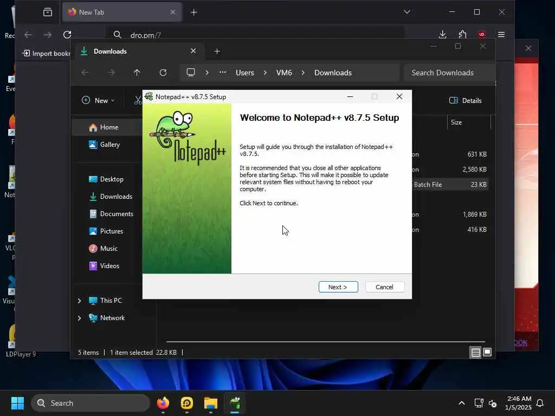This screenshot has height=416, width=555.
Task: Open File Explorer from the taskbar
Action: [211, 403]
